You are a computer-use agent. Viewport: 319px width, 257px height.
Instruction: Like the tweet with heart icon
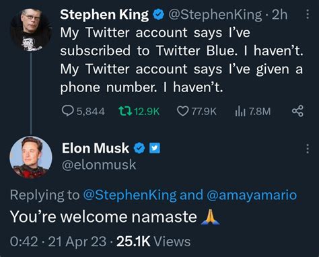coord(182,111)
